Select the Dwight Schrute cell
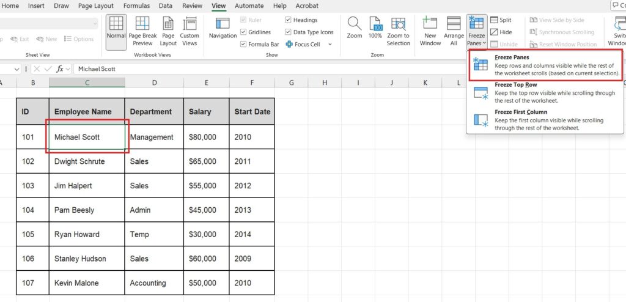The height and width of the screenshot is (302, 626). pyautogui.click(x=87, y=161)
